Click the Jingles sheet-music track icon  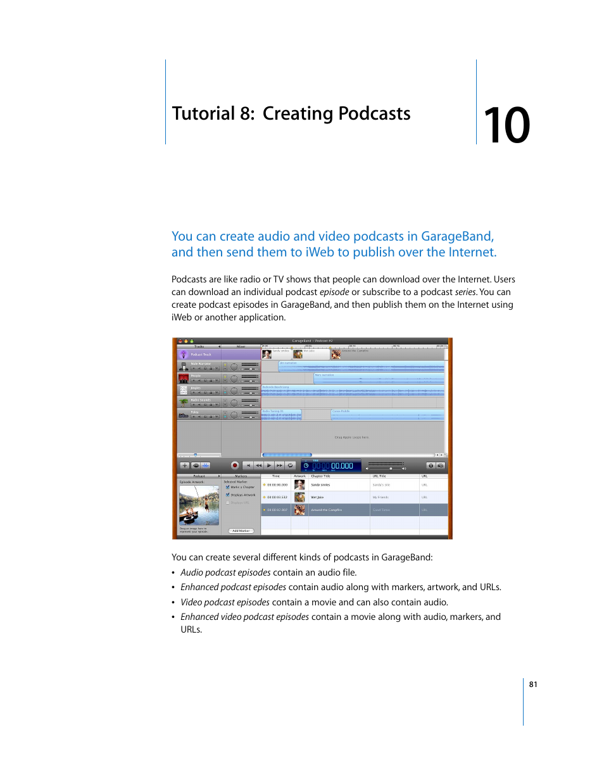click(184, 391)
